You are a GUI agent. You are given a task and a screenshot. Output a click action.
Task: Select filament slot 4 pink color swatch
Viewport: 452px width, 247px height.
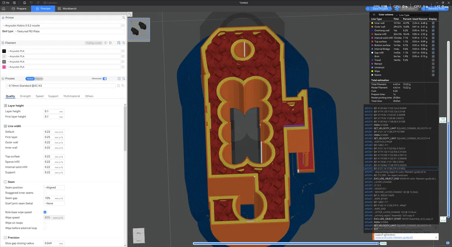click(x=4, y=67)
